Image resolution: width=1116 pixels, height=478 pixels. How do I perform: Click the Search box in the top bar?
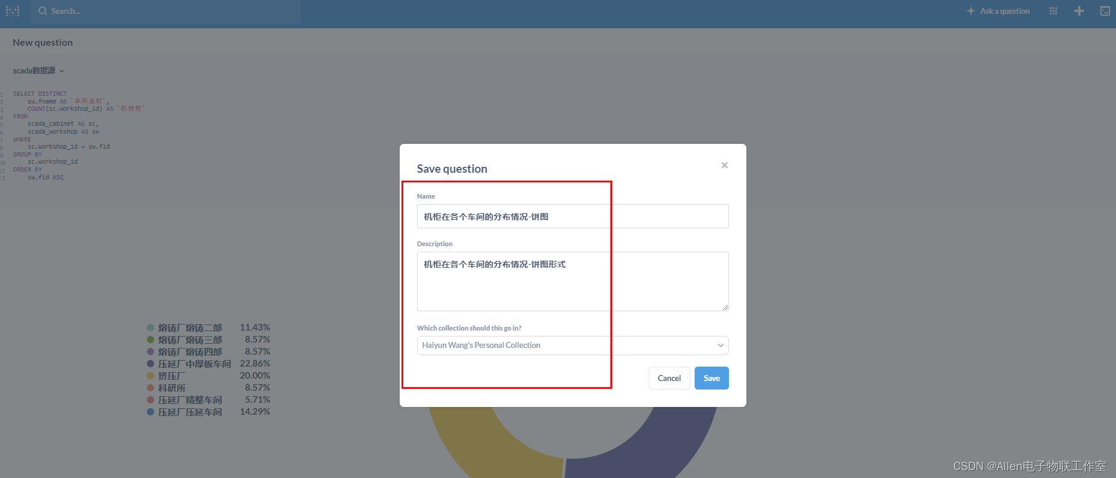[x=166, y=11]
